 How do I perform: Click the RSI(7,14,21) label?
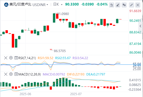coord(27,58)
